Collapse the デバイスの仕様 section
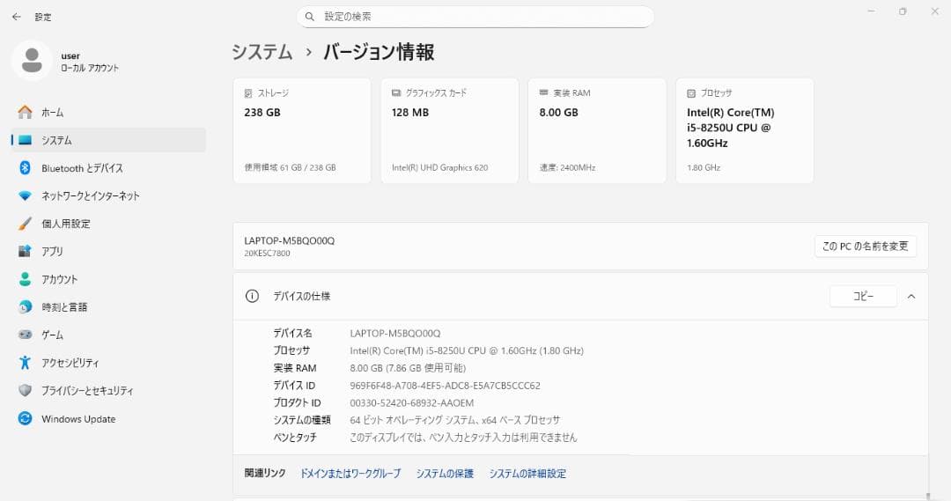Screen dimensions: 951x501 [911, 297]
